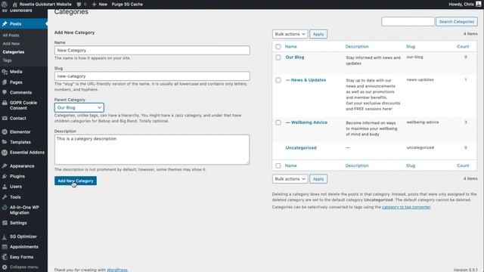
Task: Open All Posts submenu item
Action: pyautogui.click(x=11, y=36)
